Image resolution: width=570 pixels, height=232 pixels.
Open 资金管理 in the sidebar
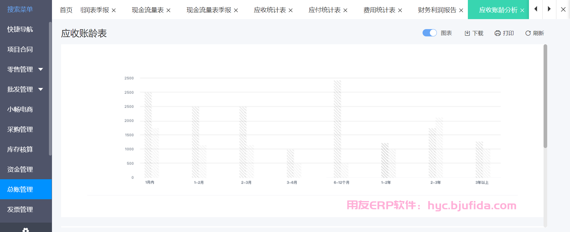coord(20,170)
